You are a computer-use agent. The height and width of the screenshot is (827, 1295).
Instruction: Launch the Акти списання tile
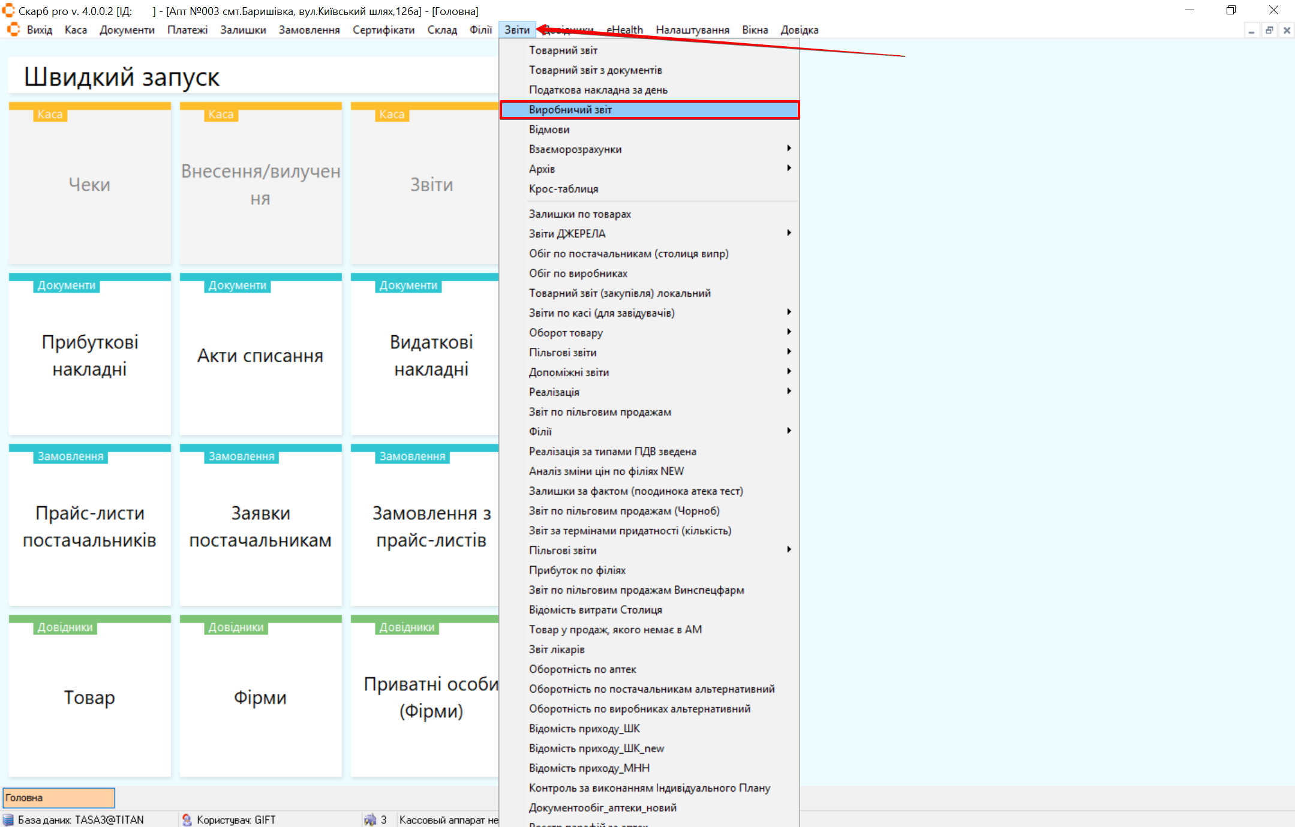[x=260, y=355]
